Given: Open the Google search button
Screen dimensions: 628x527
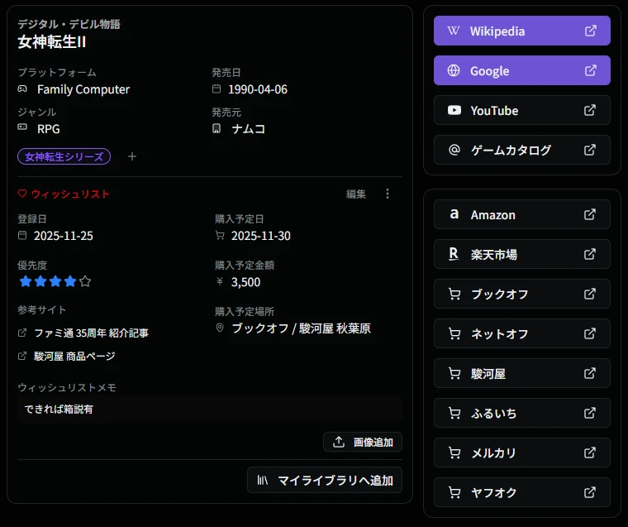Looking at the screenshot, I should pyautogui.click(x=522, y=70).
